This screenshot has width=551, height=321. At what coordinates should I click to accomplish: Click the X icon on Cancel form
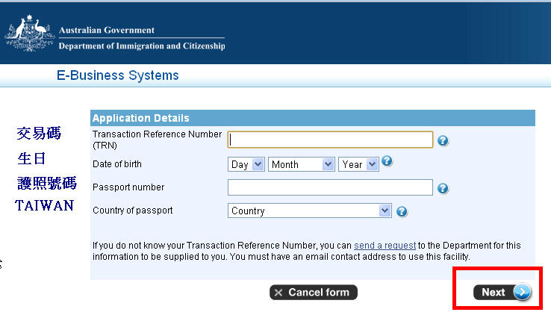(278, 293)
